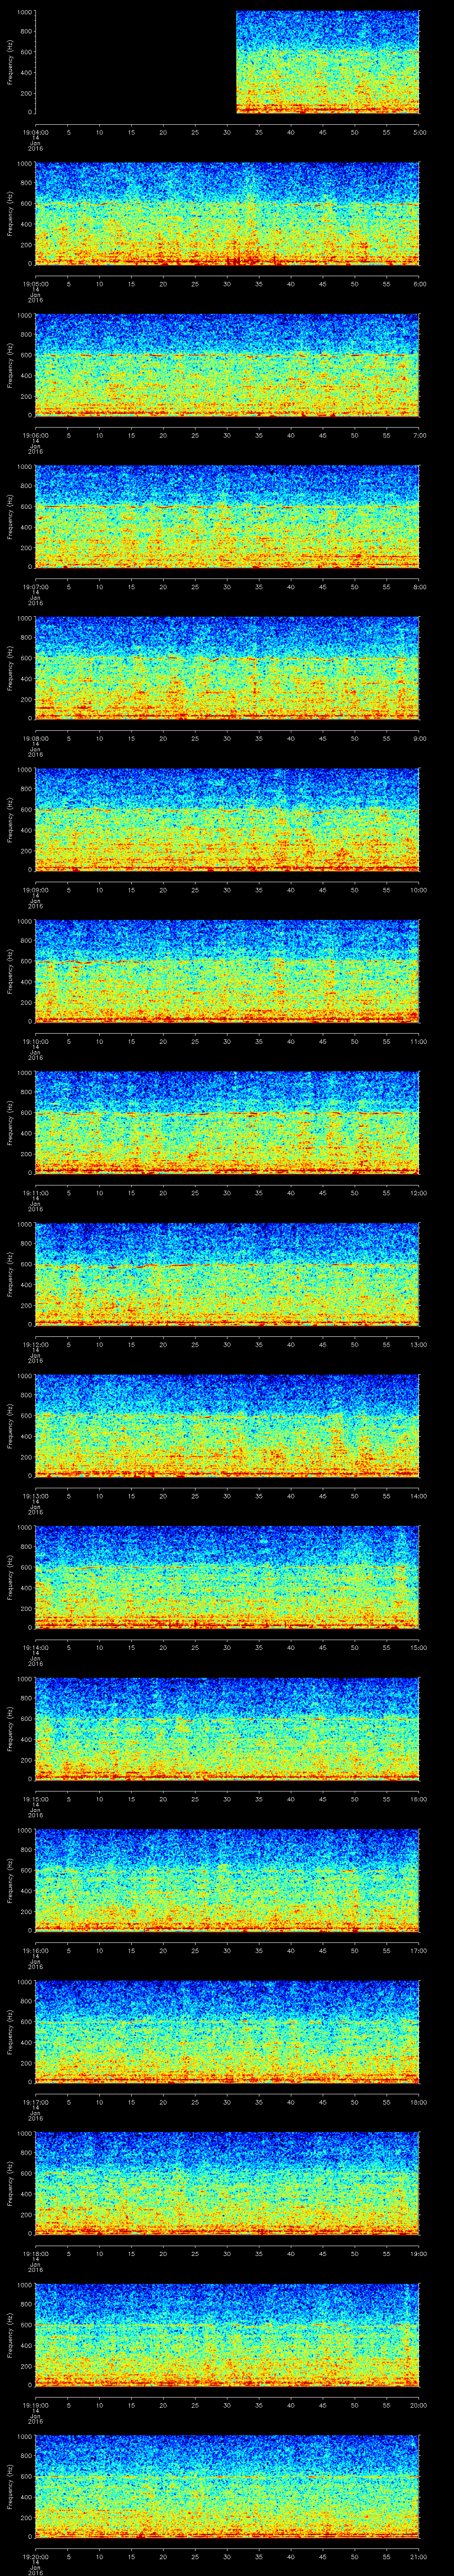Click Frequency (Hz) axis title of 19:10:00 panel

(x=10, y=971)
